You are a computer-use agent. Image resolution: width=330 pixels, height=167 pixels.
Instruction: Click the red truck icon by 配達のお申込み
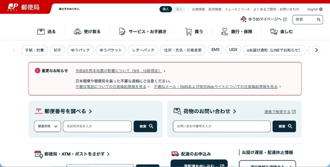(175, 154)
